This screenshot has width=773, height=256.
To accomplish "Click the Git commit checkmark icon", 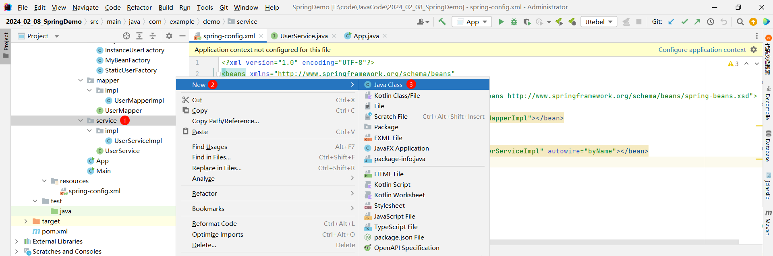I will (x=684, y=22).
